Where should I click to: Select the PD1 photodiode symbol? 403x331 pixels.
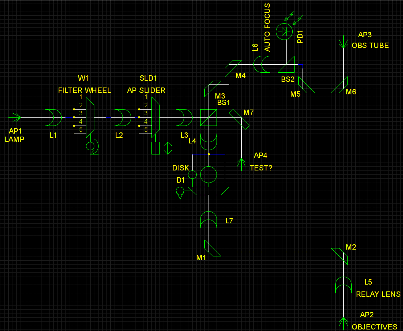click(284, 32)
